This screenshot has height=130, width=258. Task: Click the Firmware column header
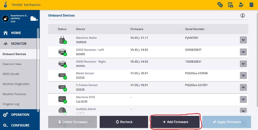pos(137,29)
